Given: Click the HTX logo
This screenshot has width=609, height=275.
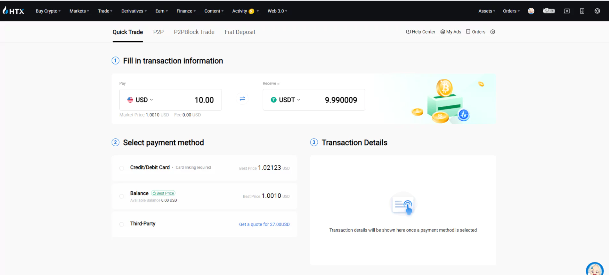Looking at the screenshot, I should pos(13,11).
